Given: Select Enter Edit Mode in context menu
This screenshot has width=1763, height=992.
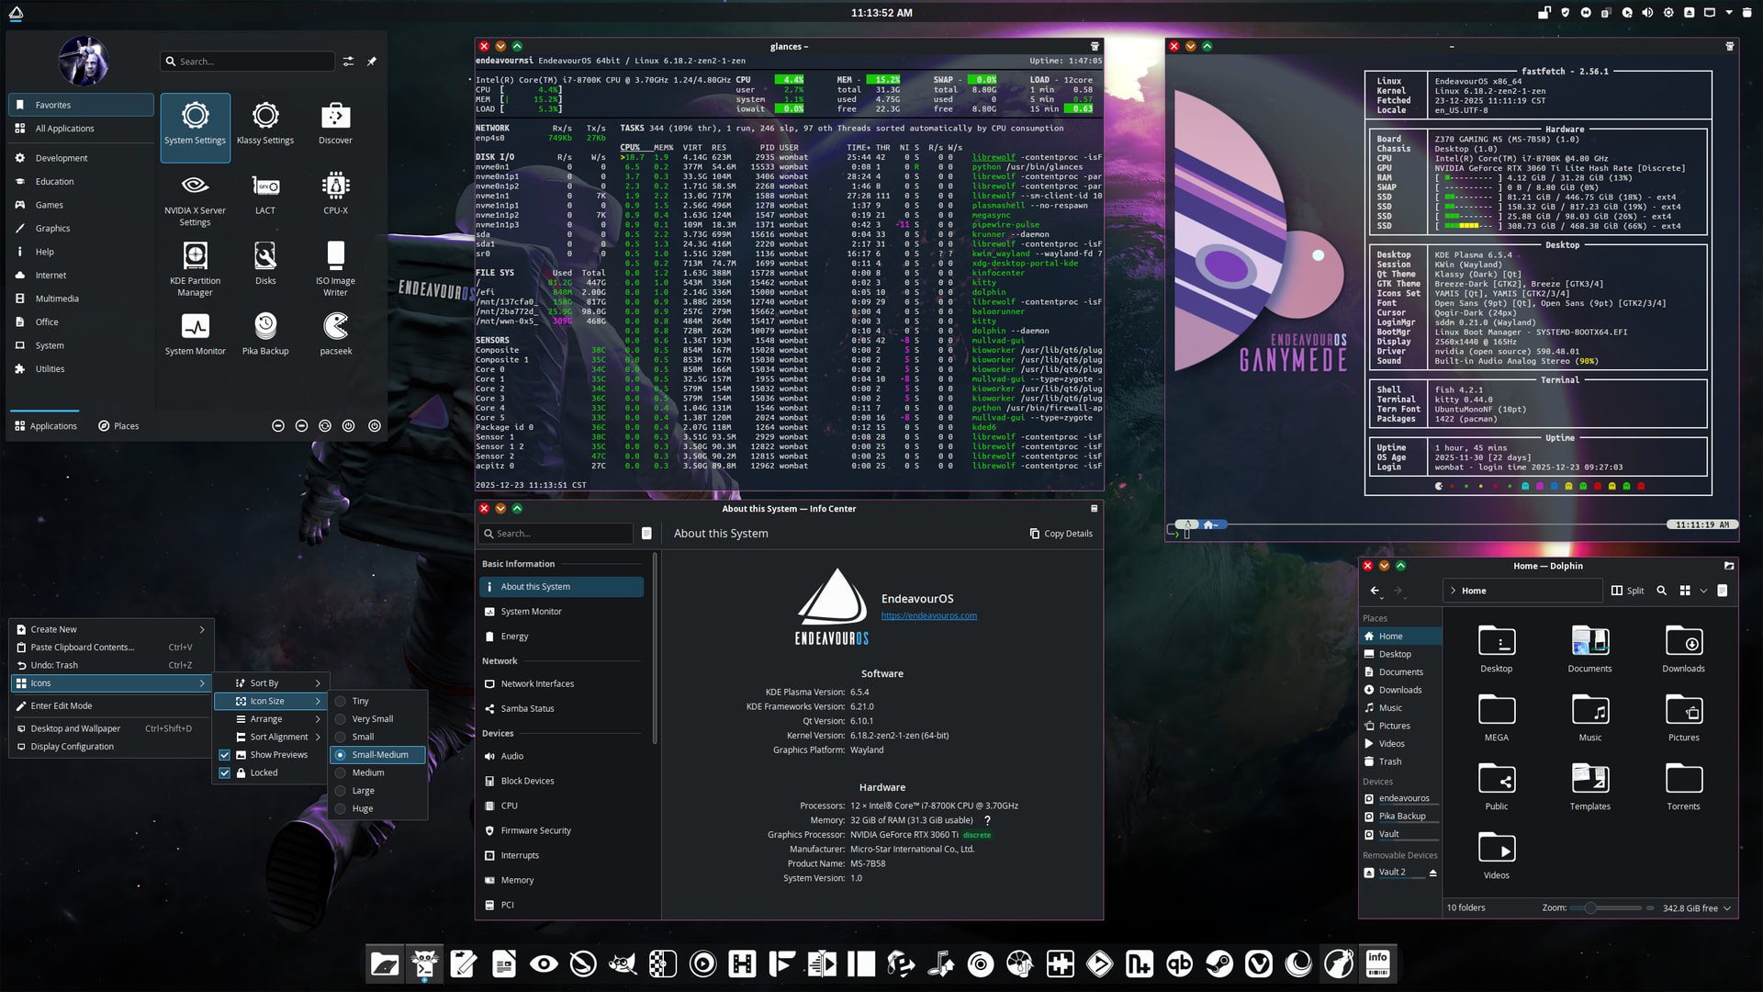Looking at the screenshot, I should 110,706.
